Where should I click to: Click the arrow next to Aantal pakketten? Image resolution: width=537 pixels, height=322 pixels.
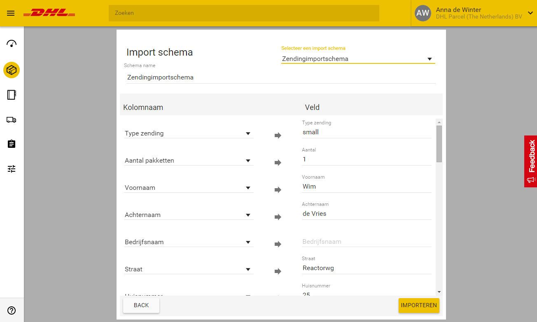278,163
